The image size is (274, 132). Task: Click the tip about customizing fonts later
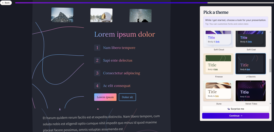click(227, 24)
